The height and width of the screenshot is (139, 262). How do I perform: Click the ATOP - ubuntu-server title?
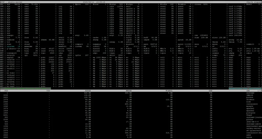click(11, 2)
